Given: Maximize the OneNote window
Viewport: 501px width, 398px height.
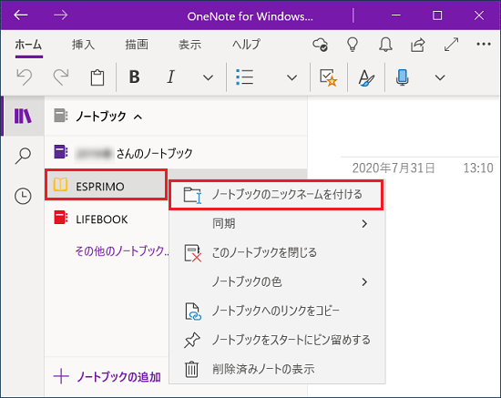Looking at the screenshot, I should click(x=437, y=15).
